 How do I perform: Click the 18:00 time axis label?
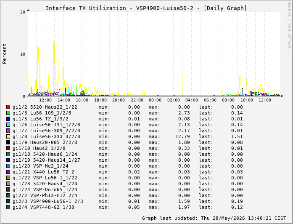click(x=100, y=100)
